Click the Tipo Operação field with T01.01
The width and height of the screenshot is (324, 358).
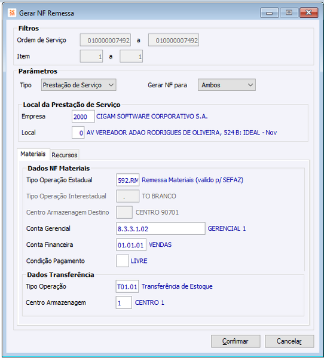coord(127,286)
